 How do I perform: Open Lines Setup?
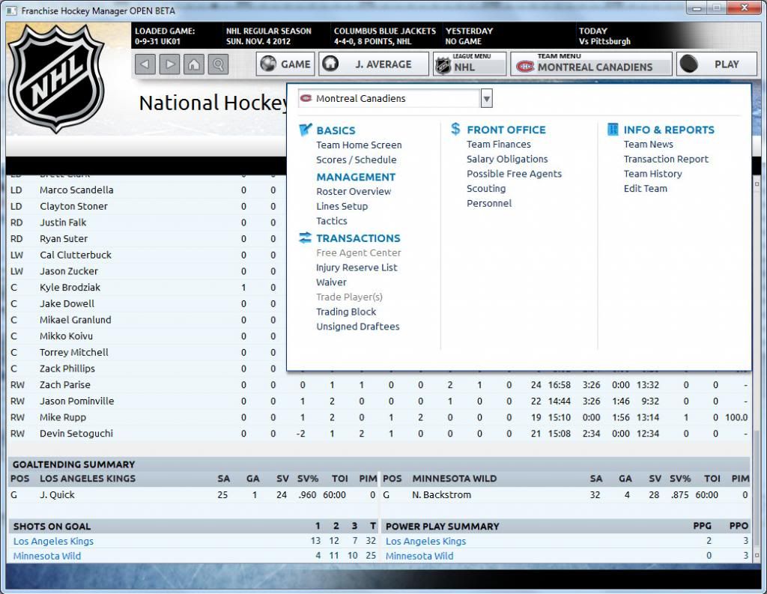(x=342, y=206)
